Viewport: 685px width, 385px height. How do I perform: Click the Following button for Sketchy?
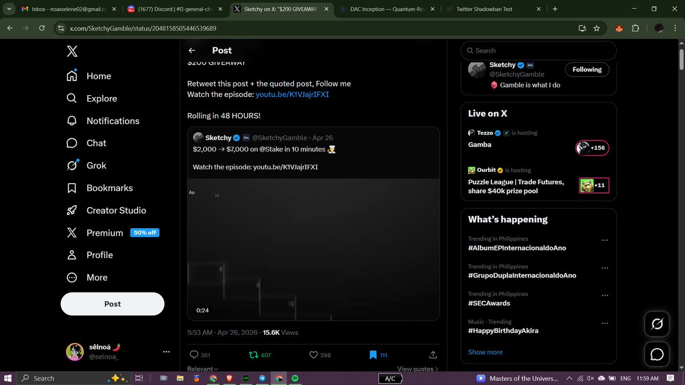tap(587, 70)
